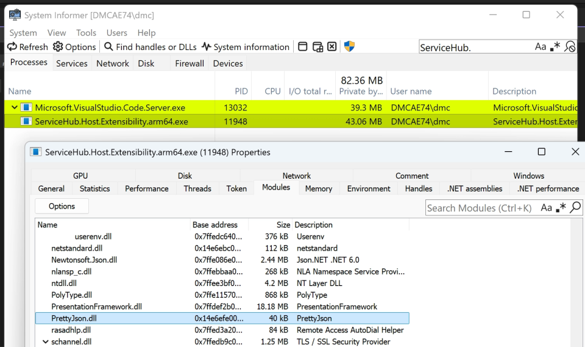The image size is (585, 347).
Task: Toggle regex option in main search box
Action: tap(555, 47)
